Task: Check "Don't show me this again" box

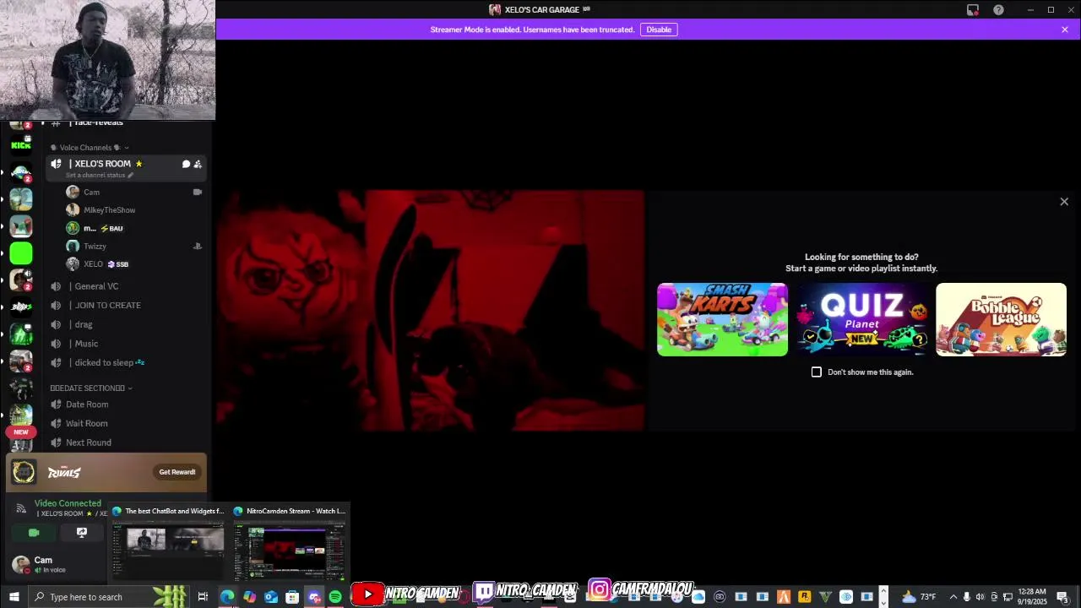Action: [817, 372]
